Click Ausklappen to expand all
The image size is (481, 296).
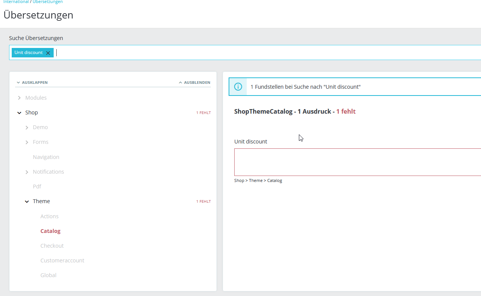(x=32, y=82)
